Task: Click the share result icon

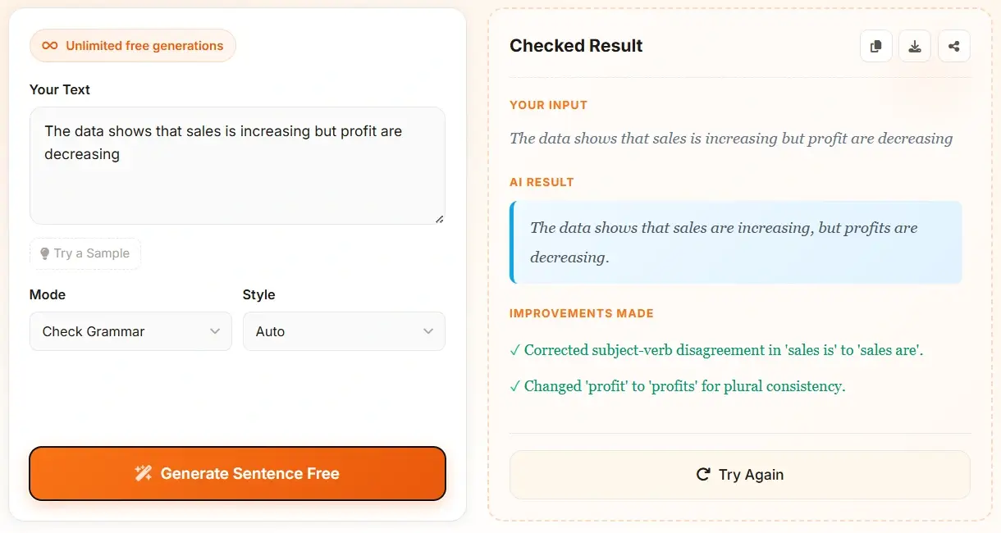Action: click(x=954, y=46)
